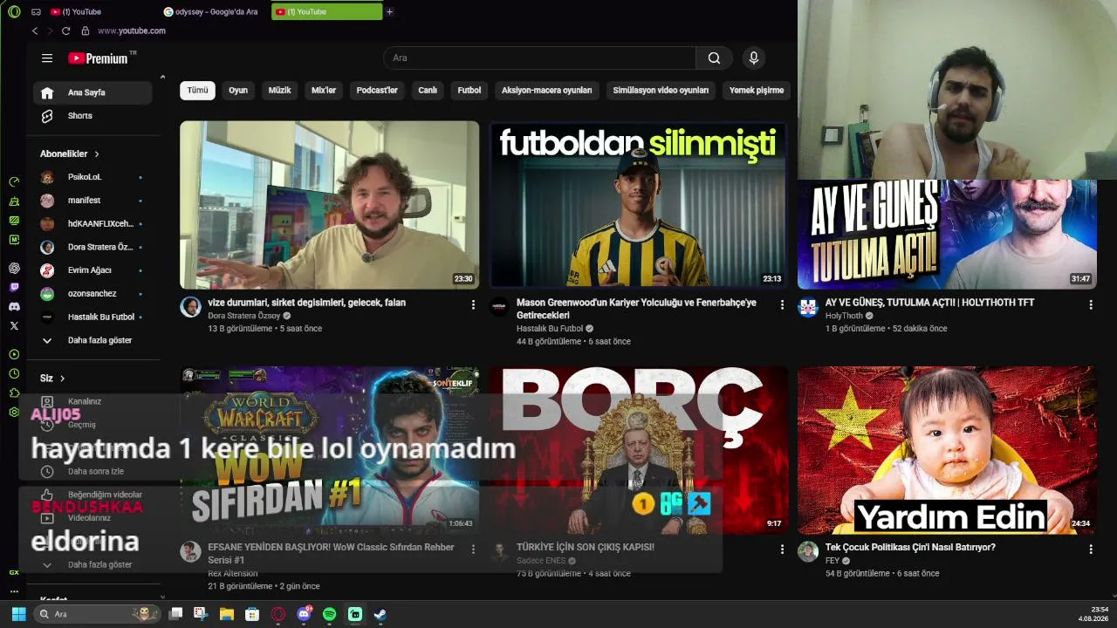
Task: Open the HolyThoth channel avatar
Action: [808, 306]
